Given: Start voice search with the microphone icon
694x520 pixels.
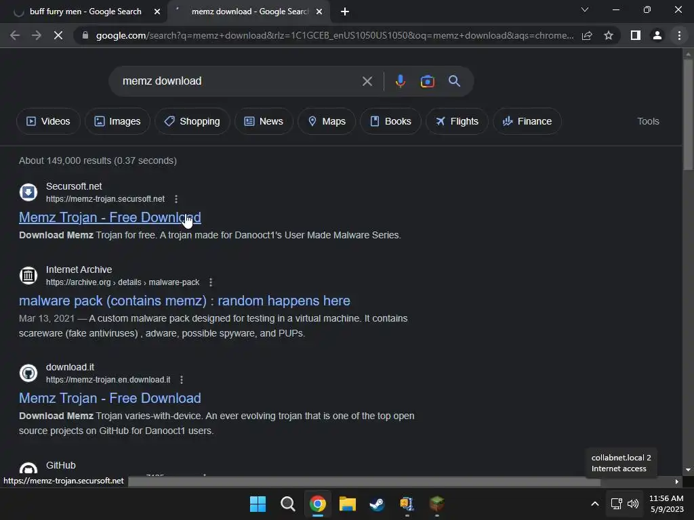Looking at the screenshot, I should tap(401, 81).
